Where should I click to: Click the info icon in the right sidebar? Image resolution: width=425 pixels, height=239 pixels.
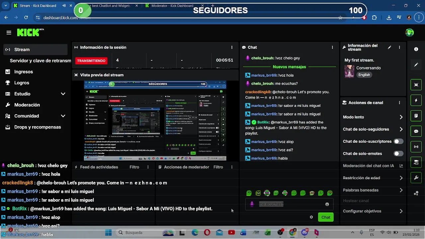point(416,49)
